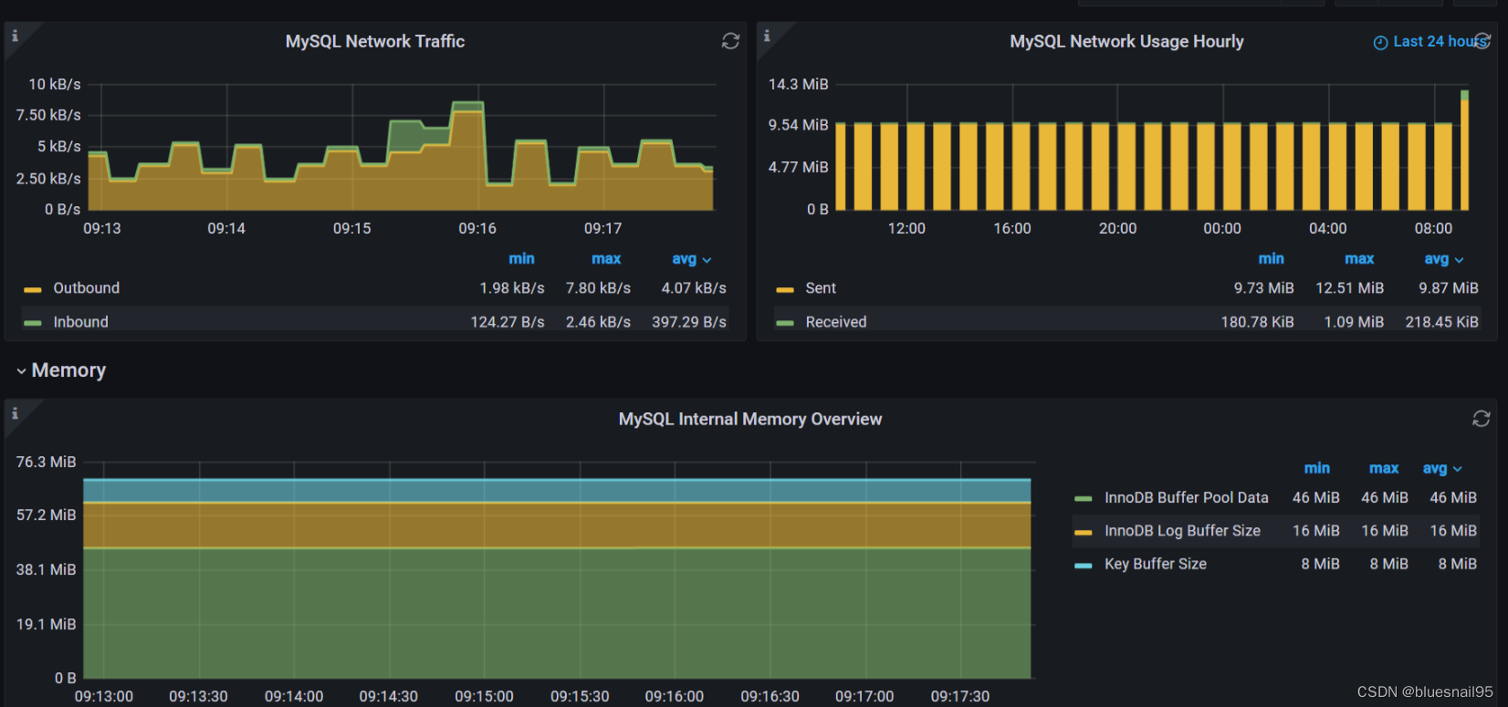Click the 09:16 tick in Network Traffic graph
Screen dimensions: 1508x707
477,228
